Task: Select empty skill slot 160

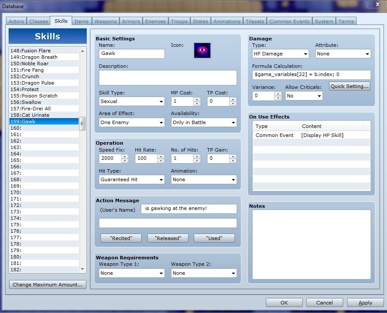Action: coord(44,128)
